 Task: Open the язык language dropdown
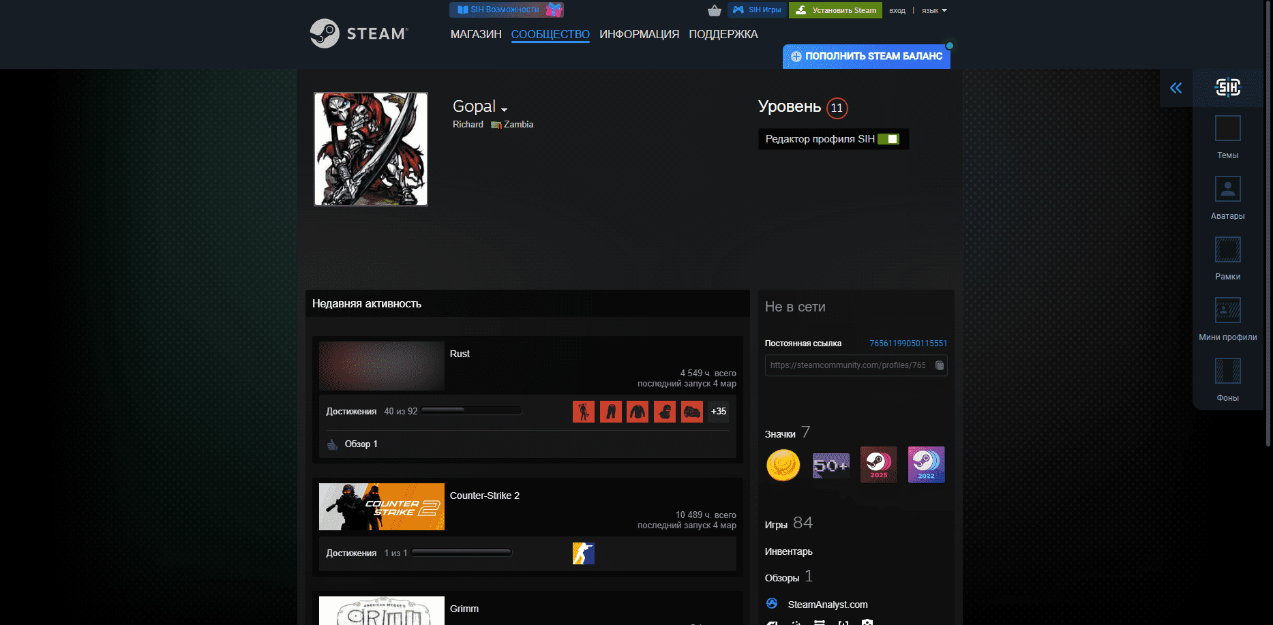tap(933, 10)
